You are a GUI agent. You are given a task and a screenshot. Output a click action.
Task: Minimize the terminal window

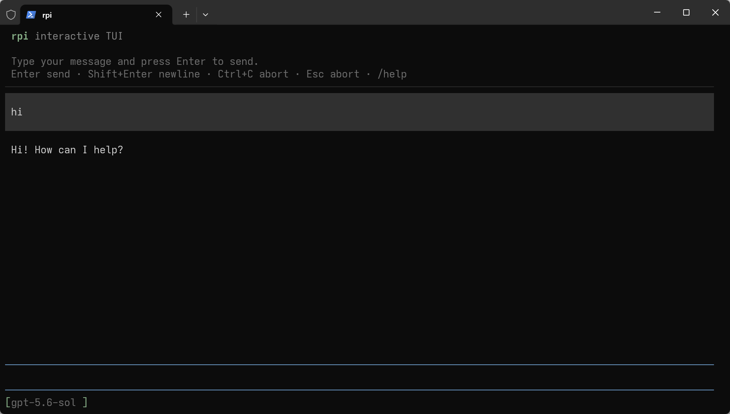point(657,13)
